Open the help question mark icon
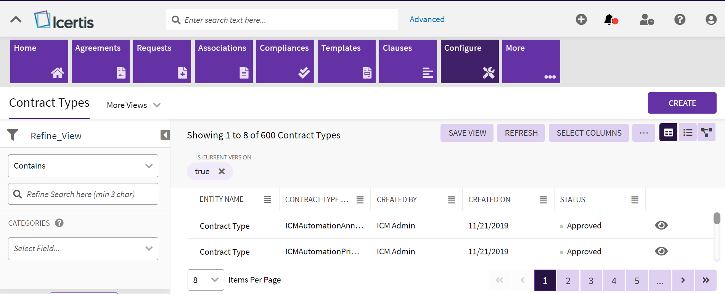Viewport: 725px width, 294px height. 680,19
